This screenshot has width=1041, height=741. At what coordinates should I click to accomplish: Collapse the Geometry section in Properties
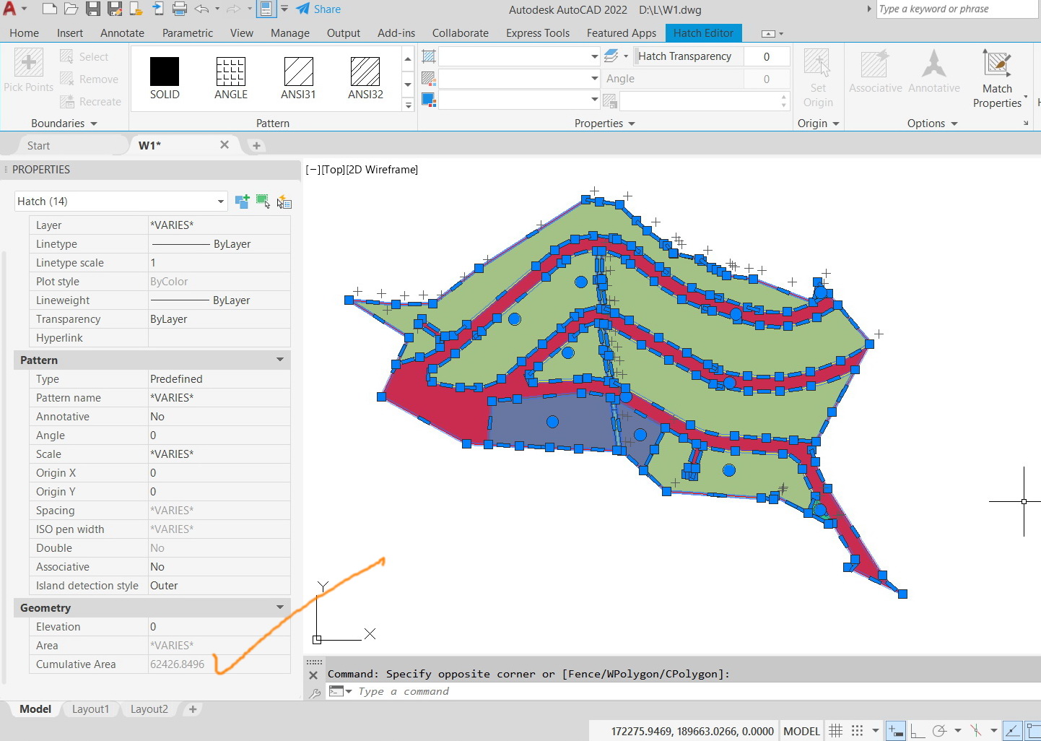pos(280,607)
